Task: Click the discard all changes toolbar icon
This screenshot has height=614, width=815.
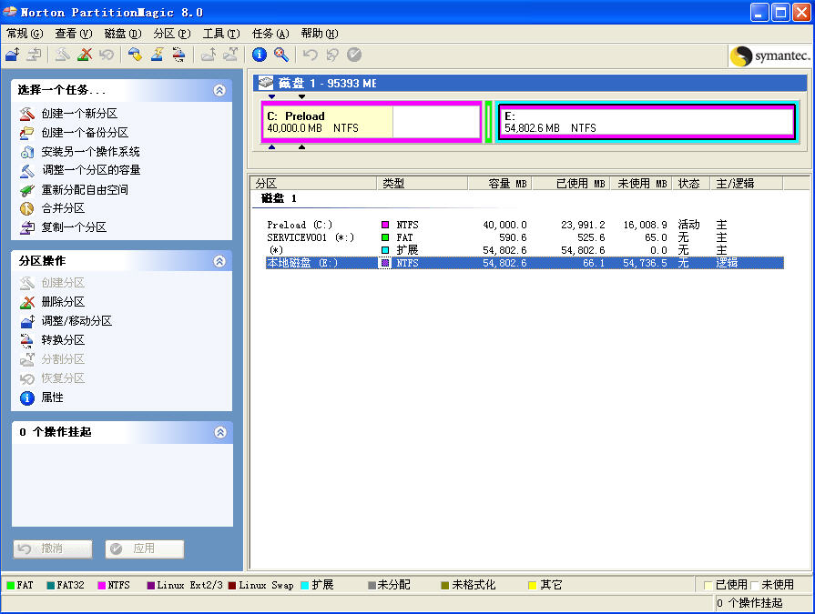Action: (x=332, y=55)
